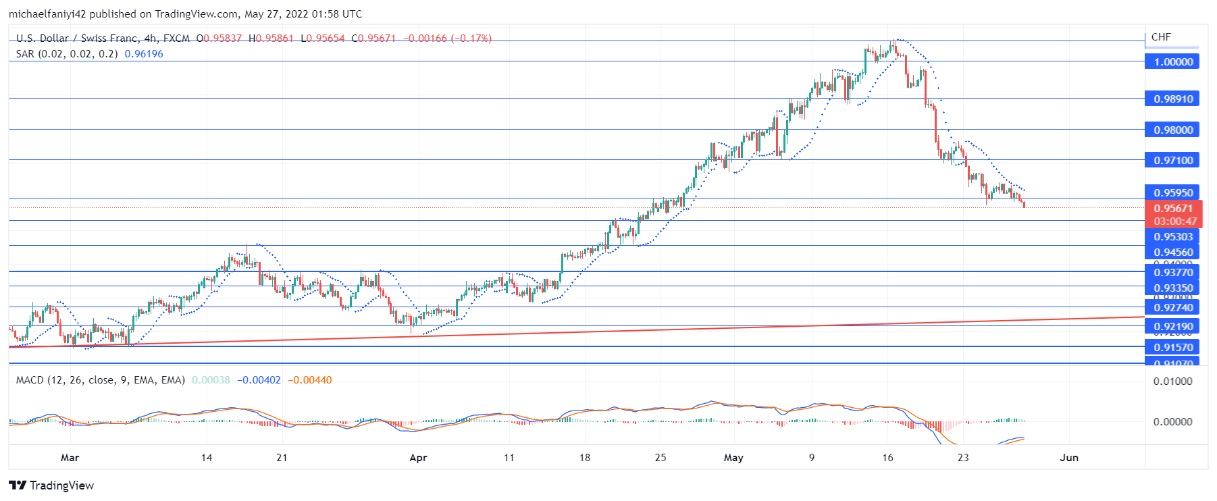Click the MACD line value −0.00402
The height and width of the screenshot is (501, 1217).
pyautogui.click(x=259, y=380)
